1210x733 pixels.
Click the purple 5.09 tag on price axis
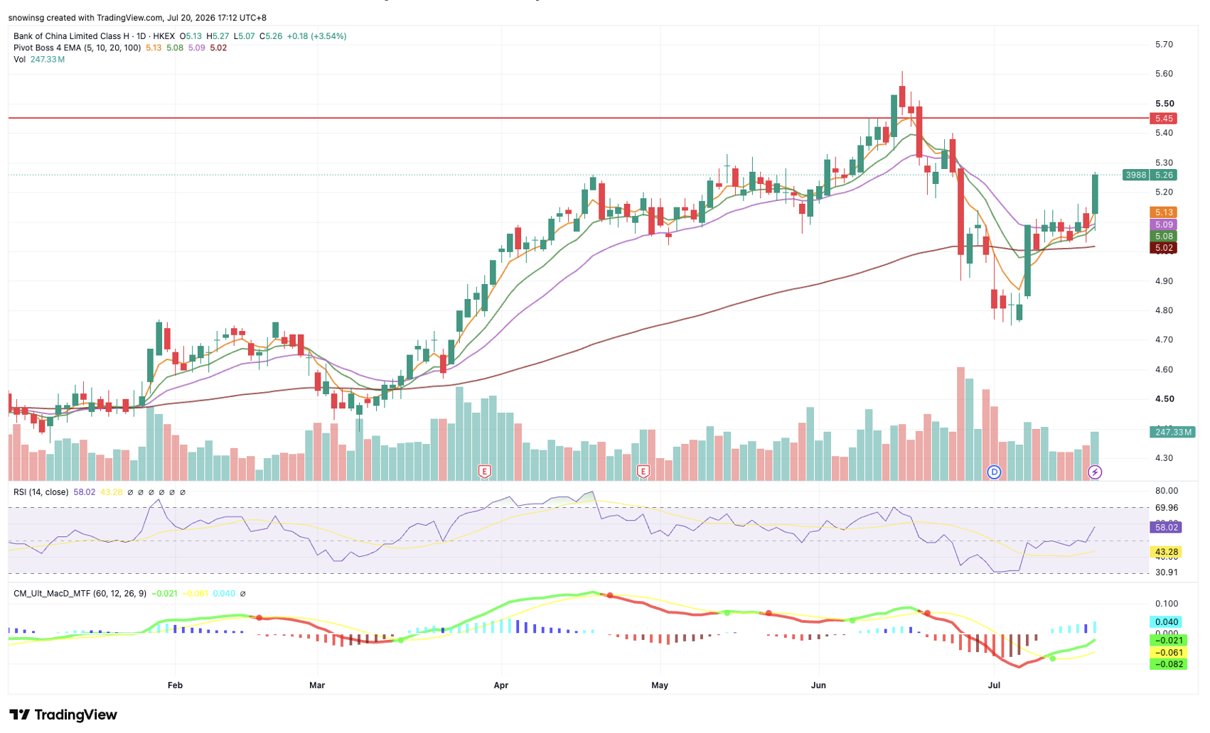click(1163, 224)
